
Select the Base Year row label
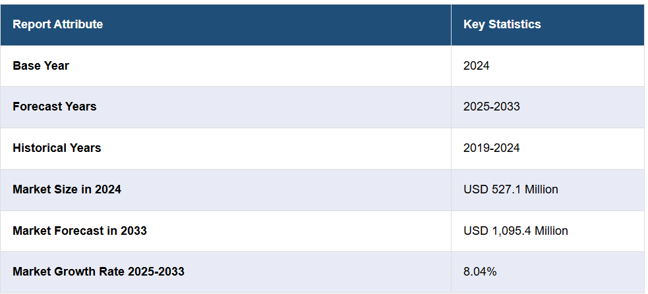[41, 66]
